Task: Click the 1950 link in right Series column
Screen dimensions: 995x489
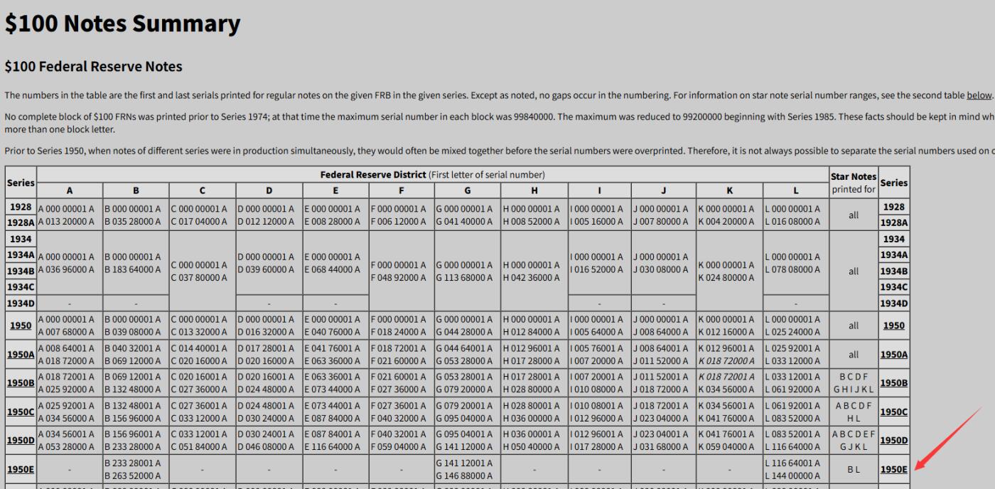Action: click(x=894, y=326)
